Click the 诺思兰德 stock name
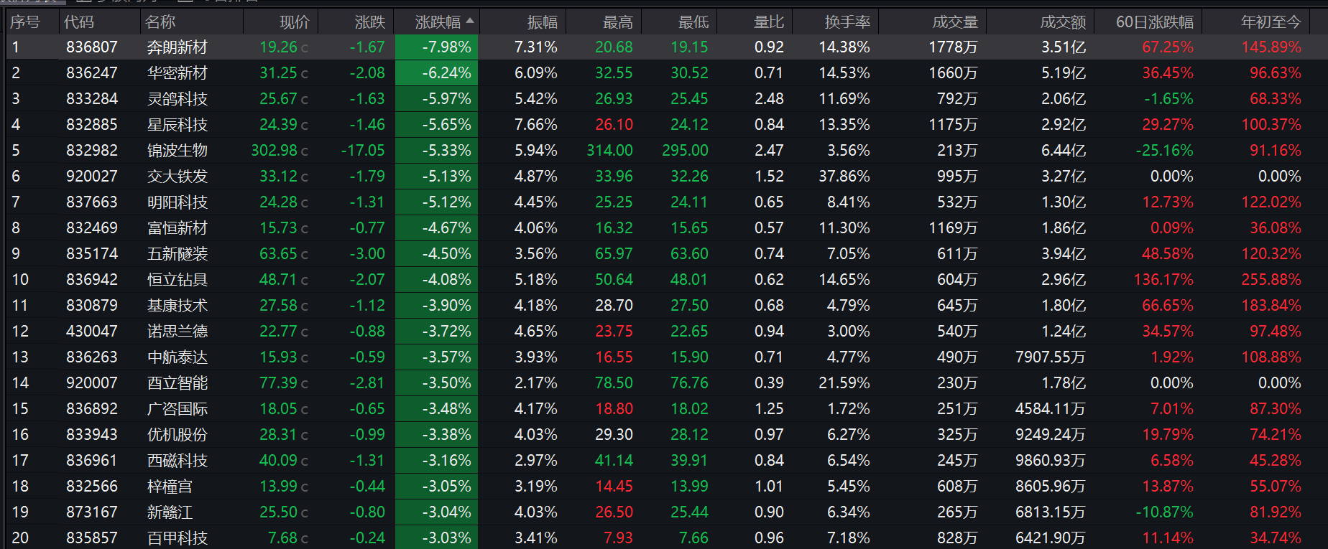 click(x=177, y=332)
